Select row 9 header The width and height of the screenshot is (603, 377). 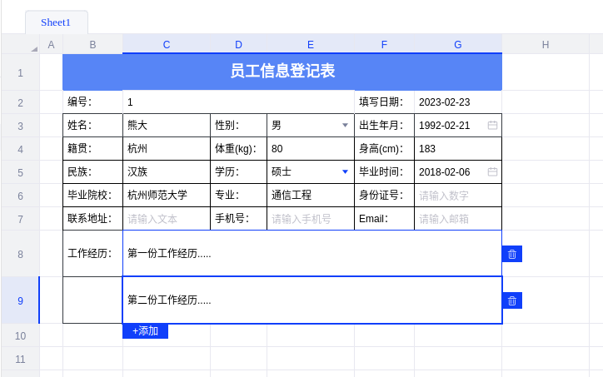20,300
